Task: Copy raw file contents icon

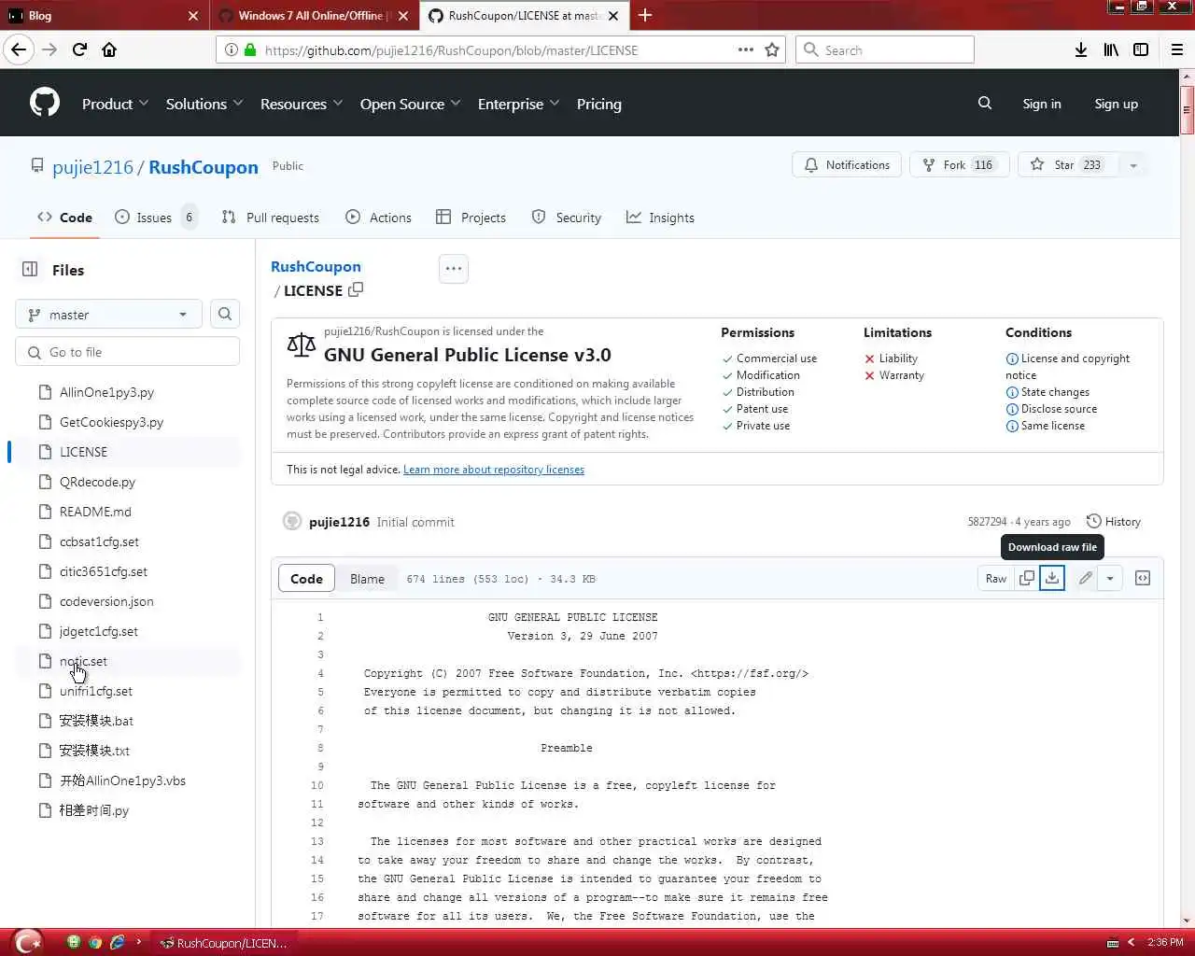Action: 1027,578
